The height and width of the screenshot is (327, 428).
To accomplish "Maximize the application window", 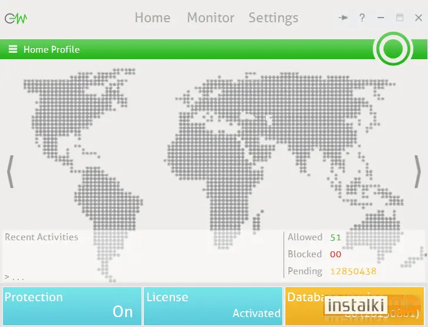I will [400, 18].
